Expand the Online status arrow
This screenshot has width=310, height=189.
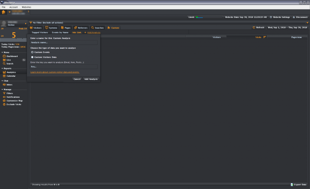point(26,24)
